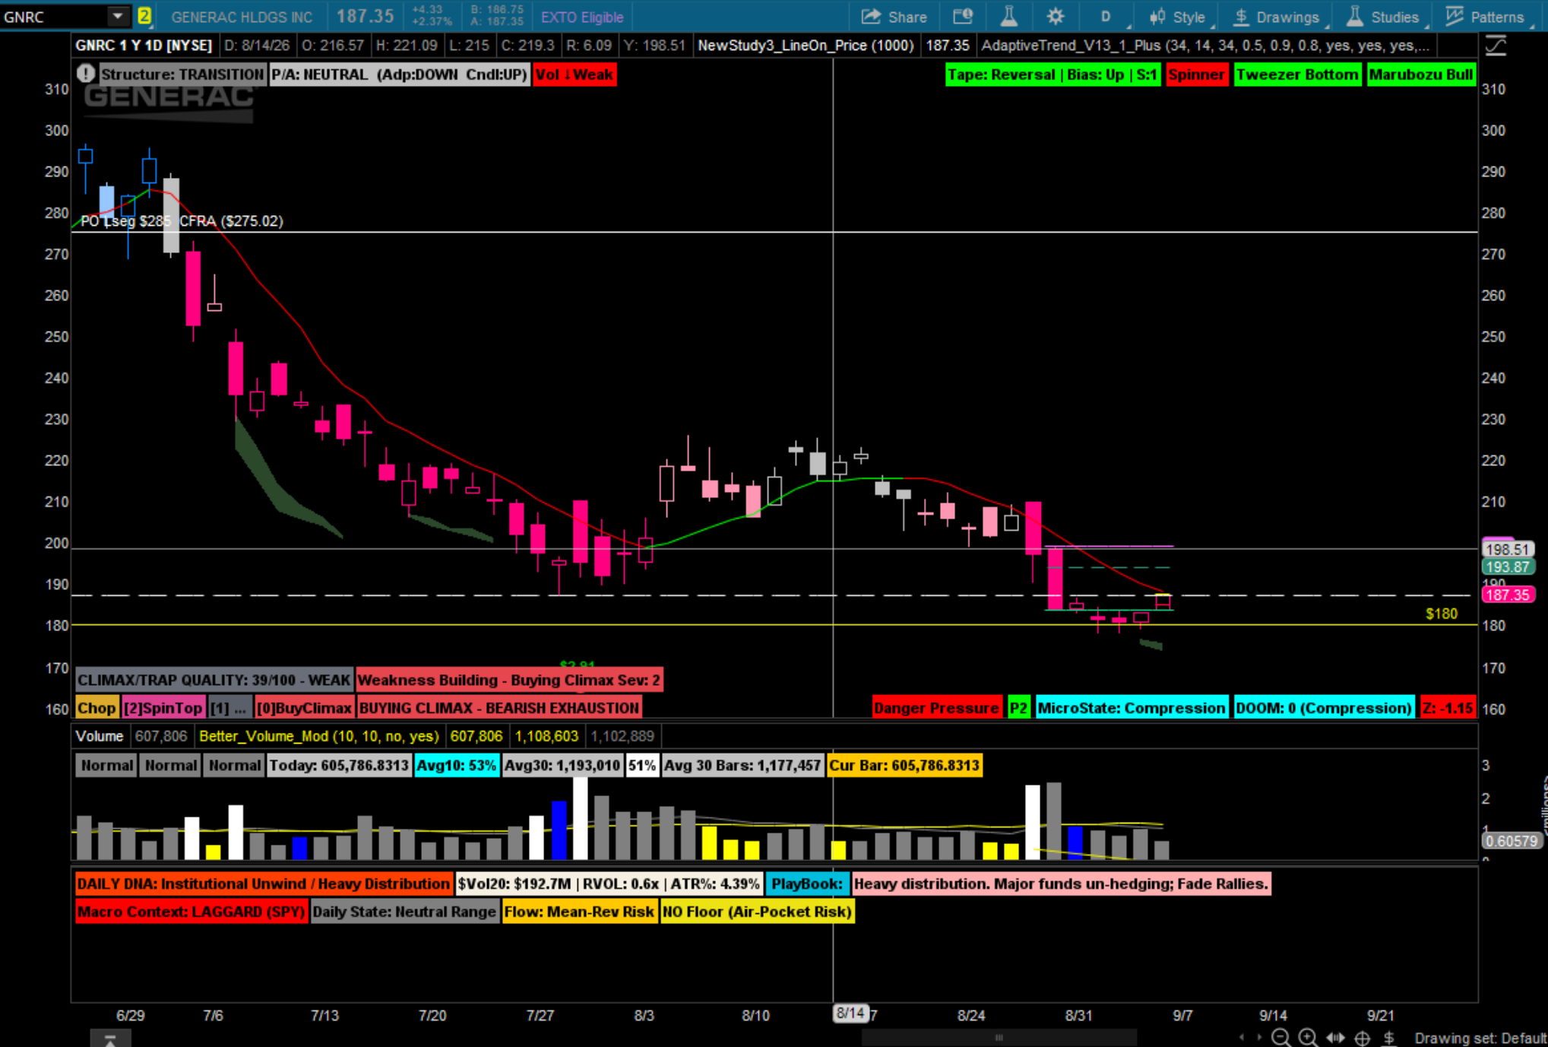Image resolution: width=1548 pixels, height=1047 pixels.
Task: Click the Better_Volume_Mod study label
Action: pyautogui.click(x=319, y=736)
